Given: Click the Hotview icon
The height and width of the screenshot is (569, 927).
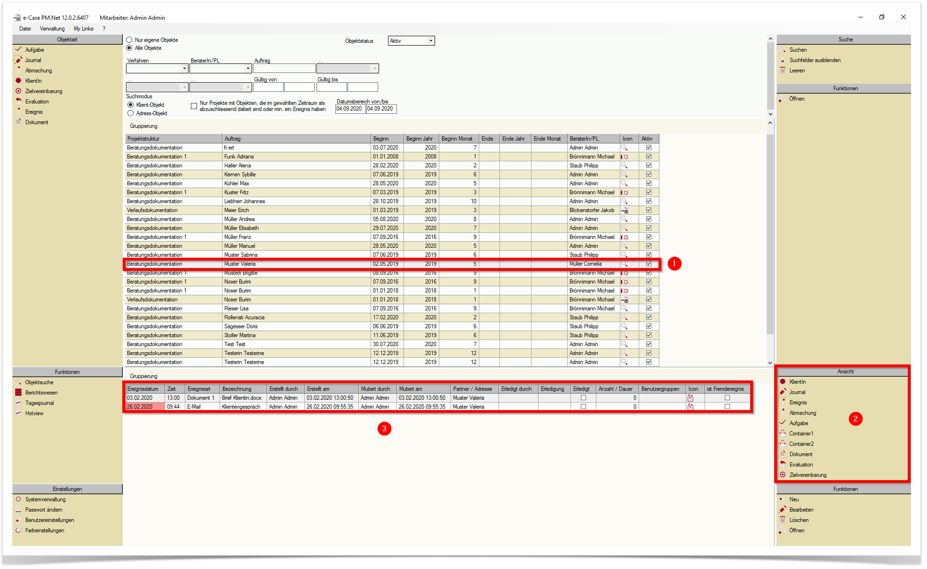Looking at the screenshot, I should point(18,413).
